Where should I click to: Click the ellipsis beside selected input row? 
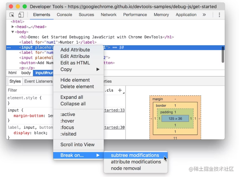coord(9,48)
